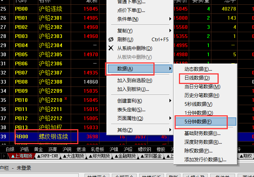Image resolution: width=254 pixels, height=177 pixels.
Task: Pick 5秒线数据(V) from the submenu
Action: tap(198, 104)
